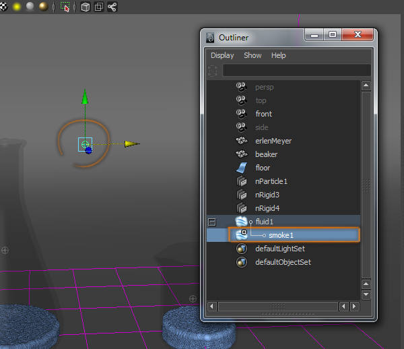The height and width of the screenshot is (349, 404).
Task: Select the smoke1 item in Outliner
Action: click(281, 235)
